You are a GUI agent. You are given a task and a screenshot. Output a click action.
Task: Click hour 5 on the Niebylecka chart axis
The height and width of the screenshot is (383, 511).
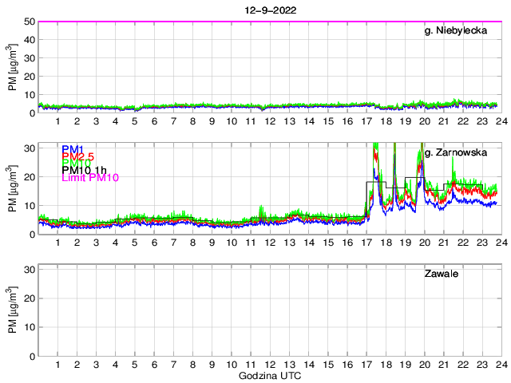pyautogui.click(x=134, y=120)
